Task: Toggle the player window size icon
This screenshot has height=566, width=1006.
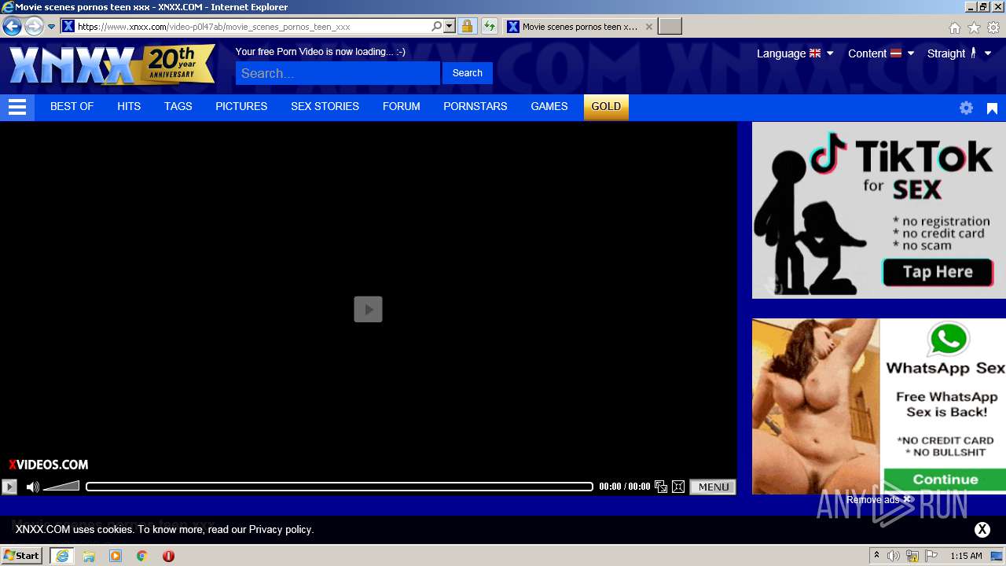Action: (x=661, y=487)
